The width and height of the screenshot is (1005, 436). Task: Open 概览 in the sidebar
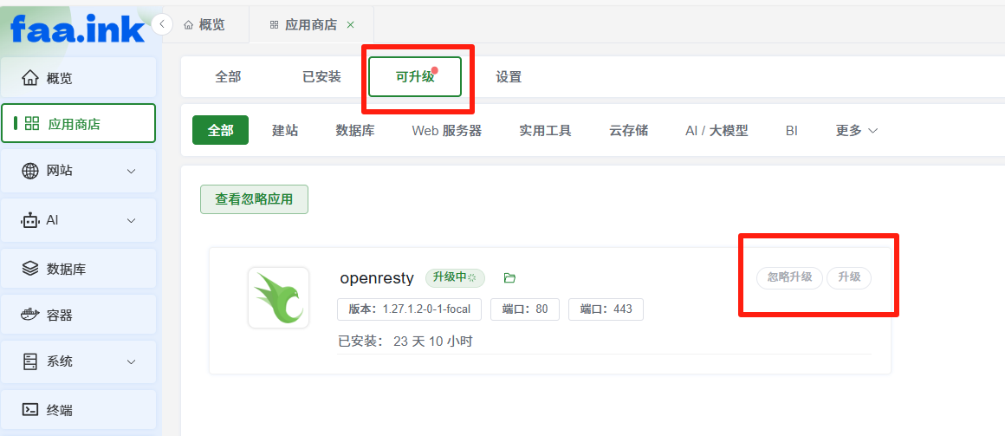[78, 78]
